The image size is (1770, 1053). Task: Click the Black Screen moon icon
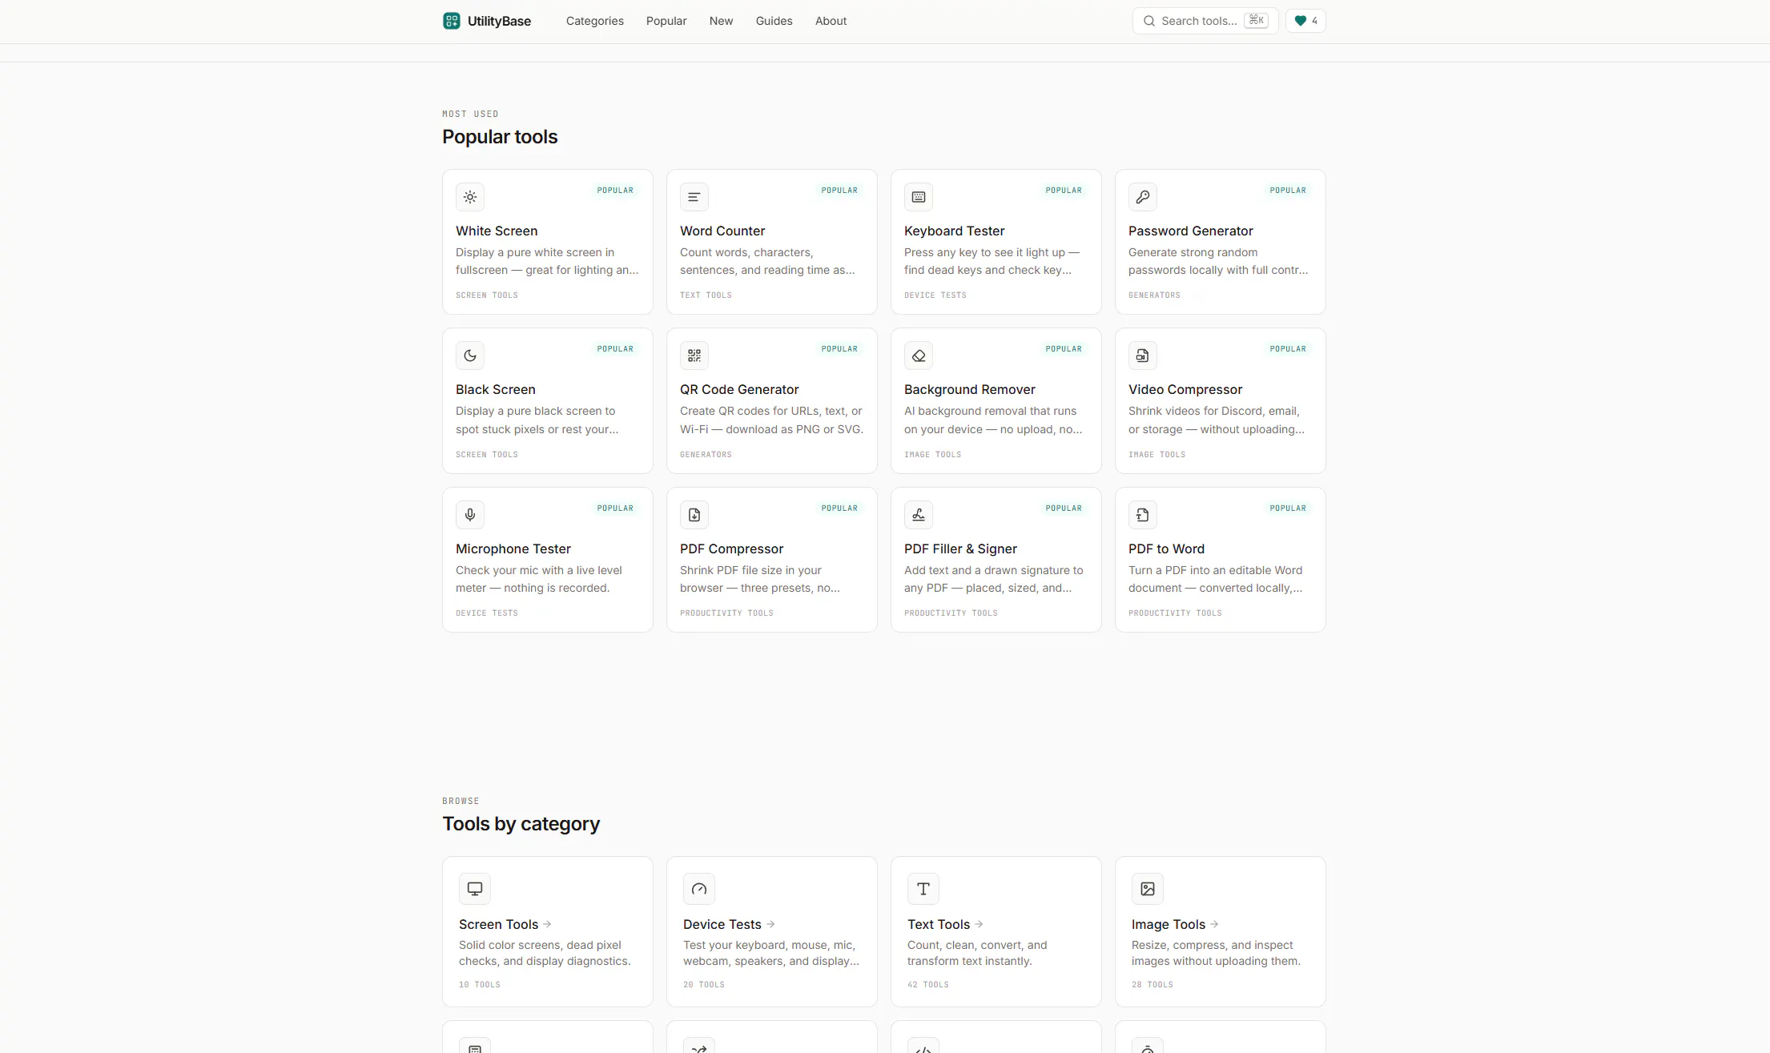470,356
